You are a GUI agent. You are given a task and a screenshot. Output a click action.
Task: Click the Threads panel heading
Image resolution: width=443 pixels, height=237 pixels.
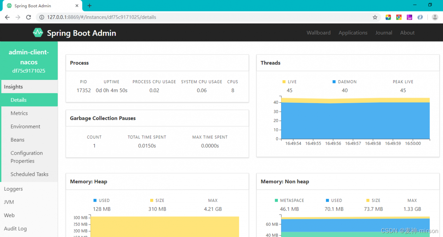point(271,63)
